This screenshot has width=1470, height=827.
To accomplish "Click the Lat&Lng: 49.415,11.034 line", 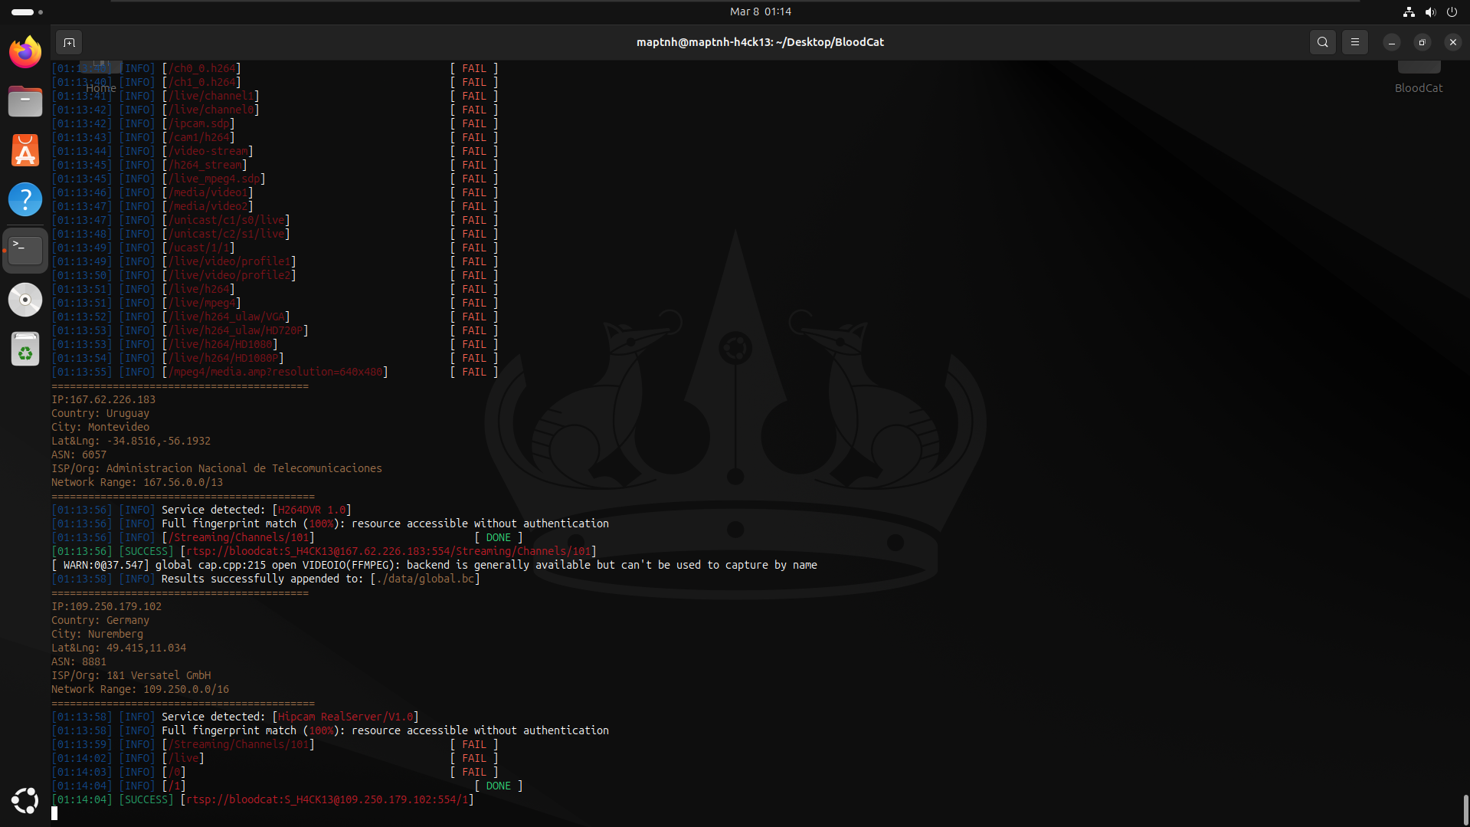I will pos(119,648).
